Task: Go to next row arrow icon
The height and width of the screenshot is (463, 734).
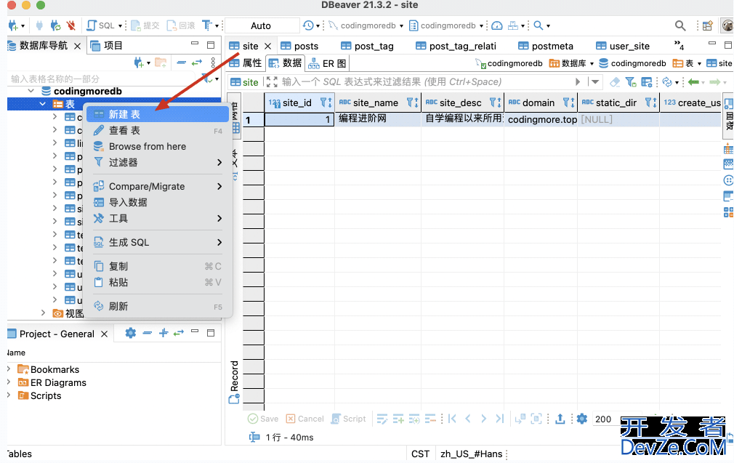Action: (x=483, y=419)
